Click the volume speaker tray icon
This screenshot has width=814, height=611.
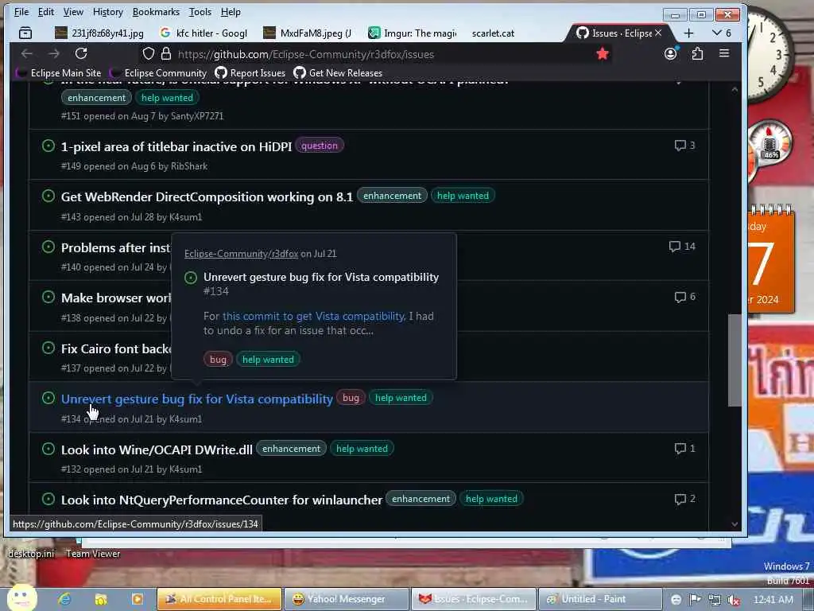[x=734, y=600]
